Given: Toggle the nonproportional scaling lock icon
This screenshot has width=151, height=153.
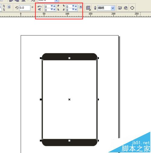Looking at the screenshot, I should coord(9,7).
